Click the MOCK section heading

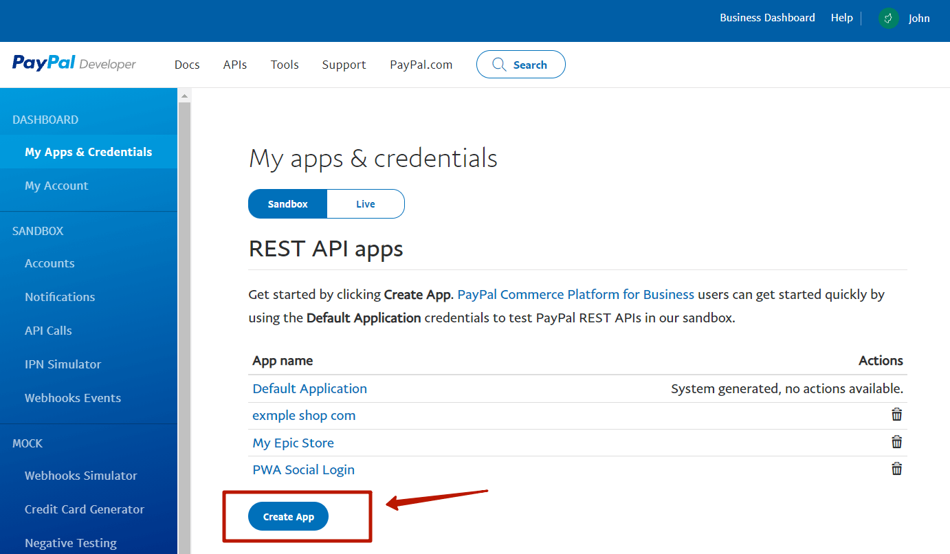27,443
